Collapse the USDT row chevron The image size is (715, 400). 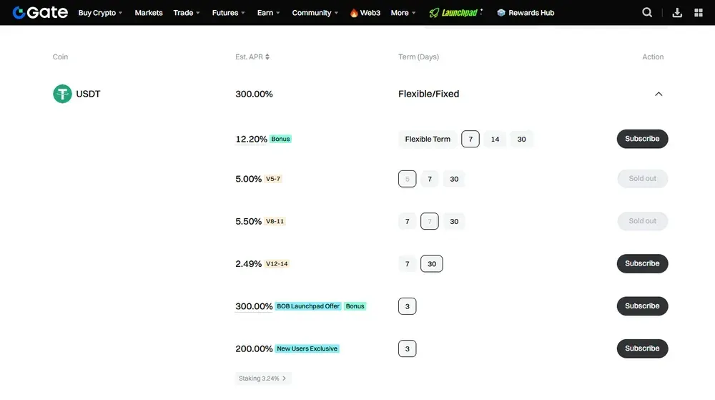(659, 94)
